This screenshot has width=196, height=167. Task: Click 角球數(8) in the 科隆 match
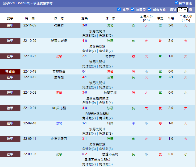click(106, 134)
